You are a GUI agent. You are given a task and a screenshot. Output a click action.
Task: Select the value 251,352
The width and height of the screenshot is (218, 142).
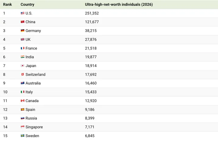tap(92, 13)
